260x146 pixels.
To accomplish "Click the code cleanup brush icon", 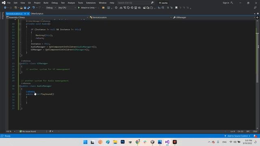I will pyautogui.click(x=50, y=131).
